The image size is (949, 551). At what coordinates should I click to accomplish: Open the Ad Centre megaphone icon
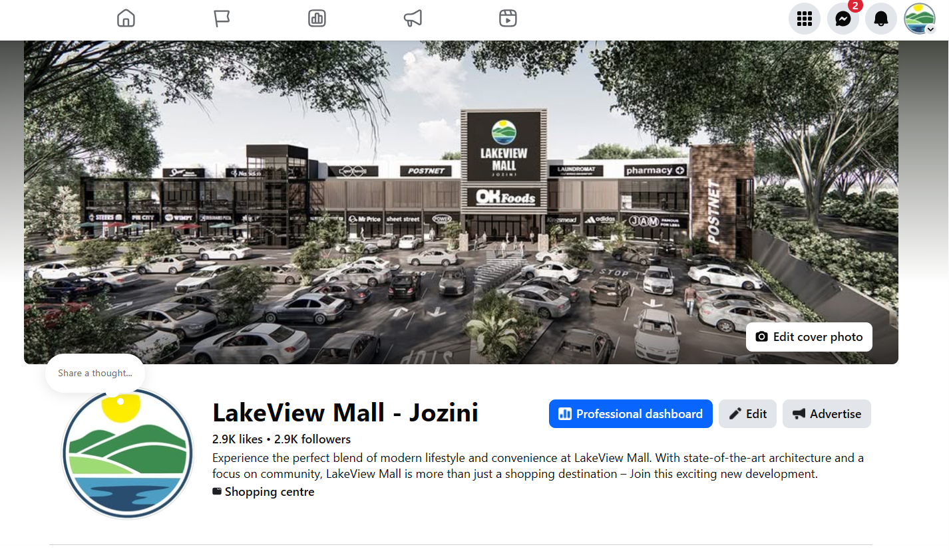[413, 18]
